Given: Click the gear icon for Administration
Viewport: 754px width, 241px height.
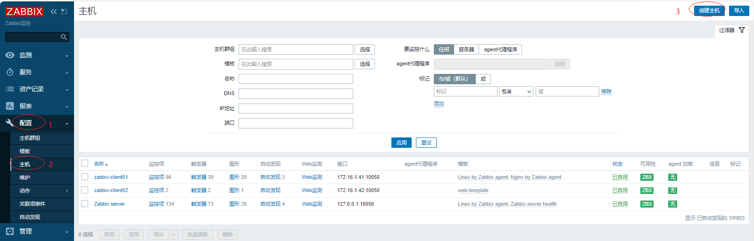Looking at the screenshot, I should tap(10, 231).
